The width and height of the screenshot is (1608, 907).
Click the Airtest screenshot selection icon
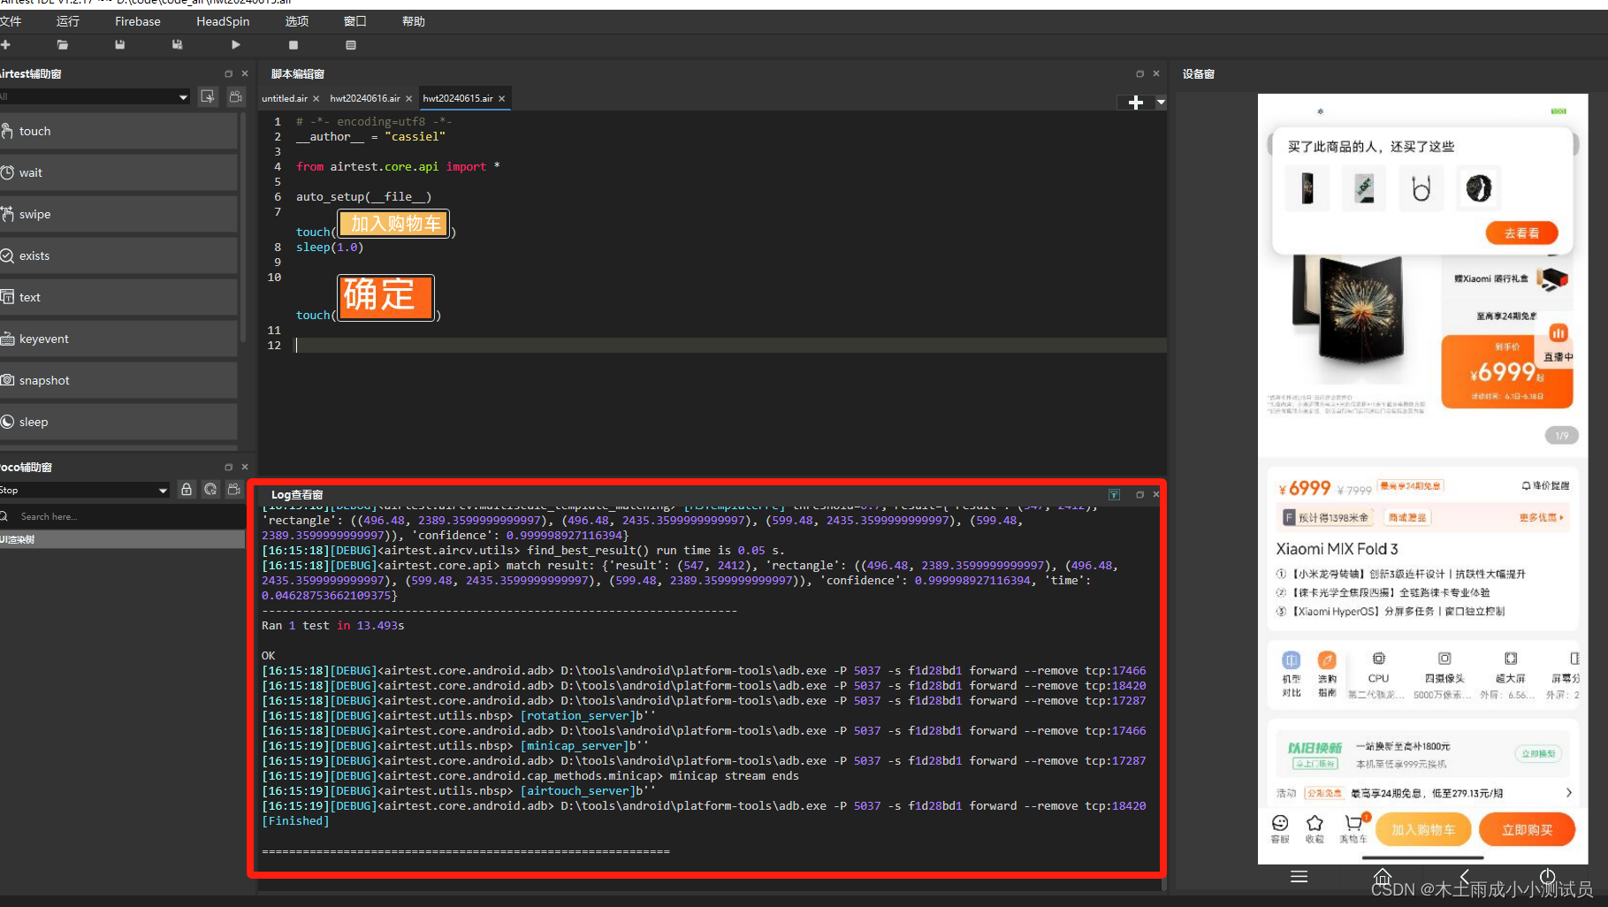click(x=208, y=96)
